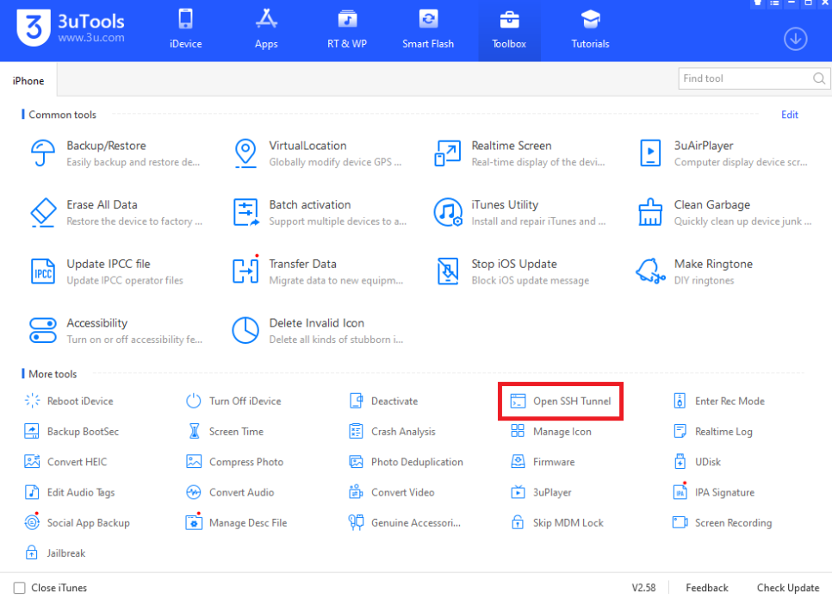Click the Social App Backup icon
The height and width of the screenshot is (599, 832).
[x=33, y=522]
